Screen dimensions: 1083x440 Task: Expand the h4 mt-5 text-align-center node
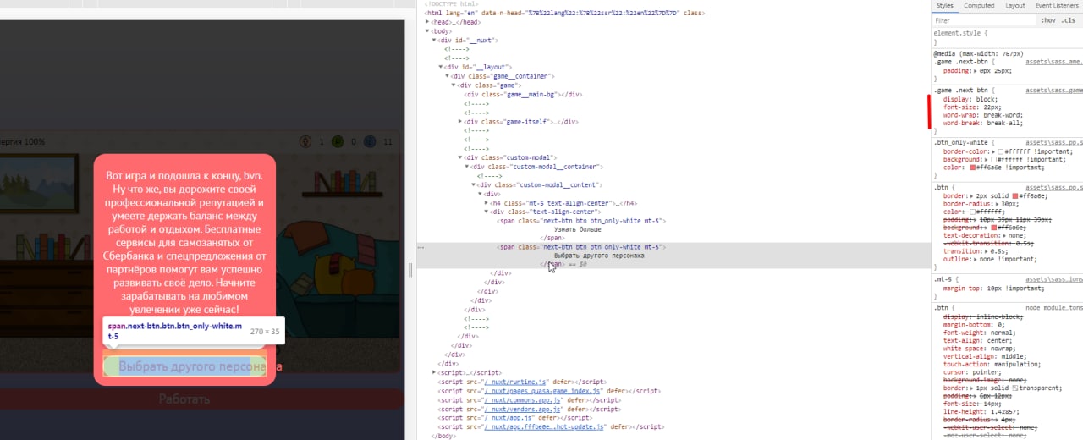pyautogui.click(x=487, y=203)
